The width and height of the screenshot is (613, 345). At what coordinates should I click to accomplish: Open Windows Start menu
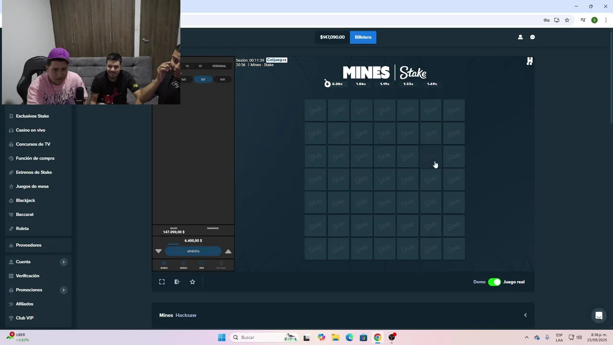coord(222,337)
